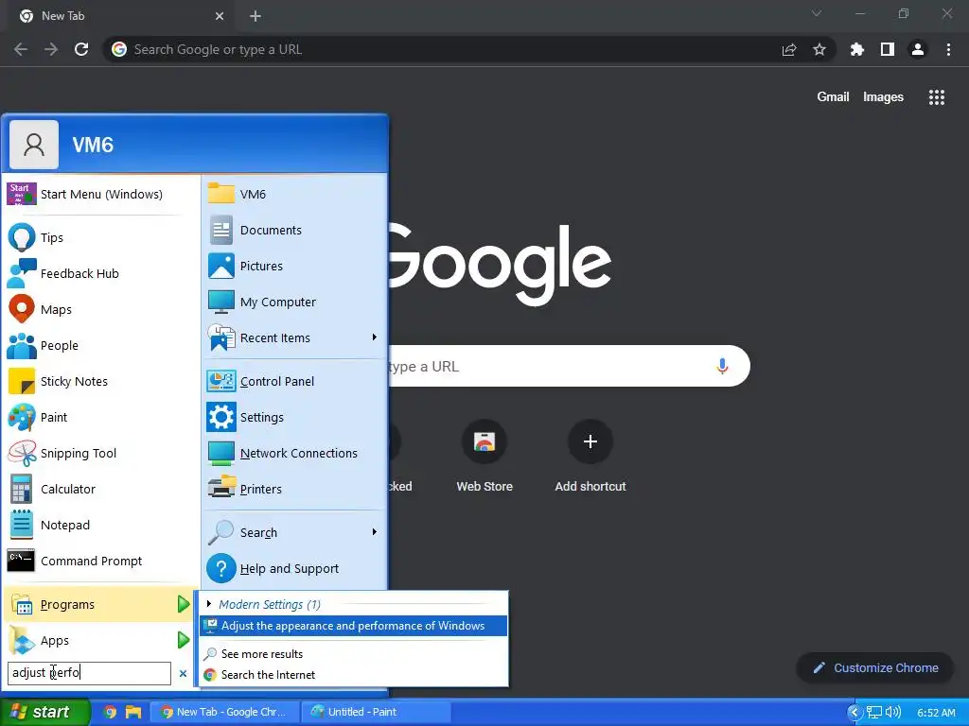Viewport: 969px width, 726px height.
Task: Click the start button
Action: [x=45, y=712]
